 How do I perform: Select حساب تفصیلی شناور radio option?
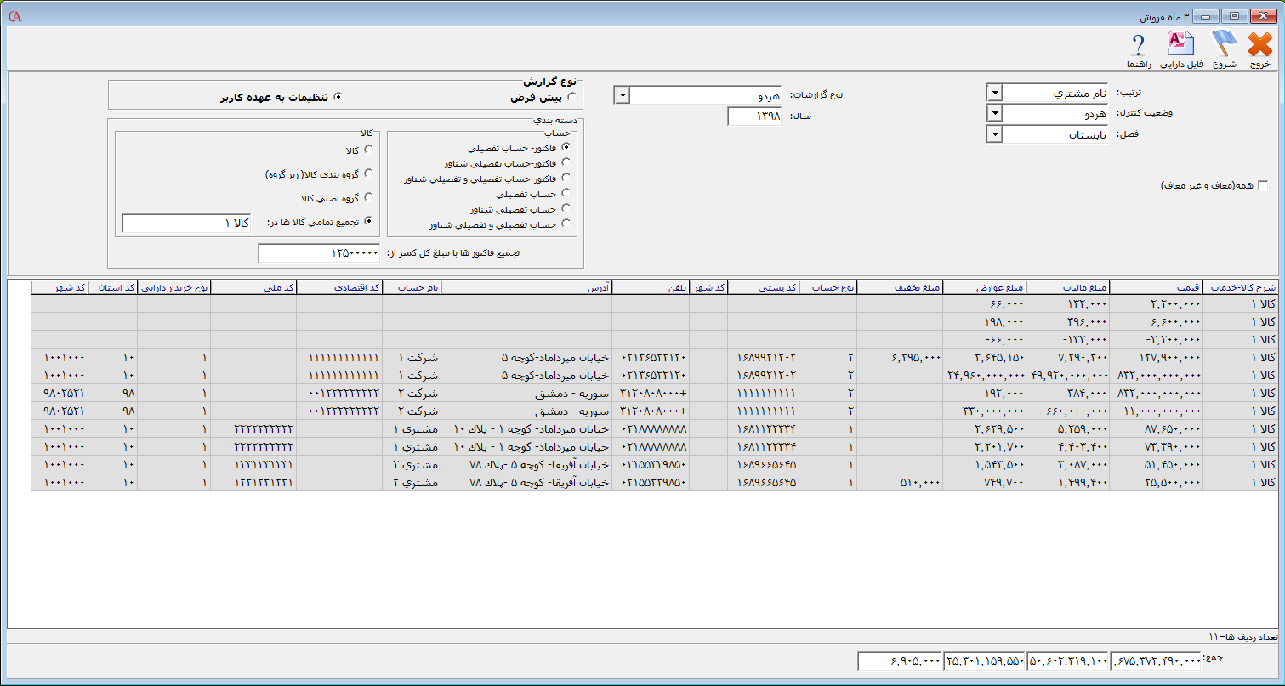click(566, 208)
